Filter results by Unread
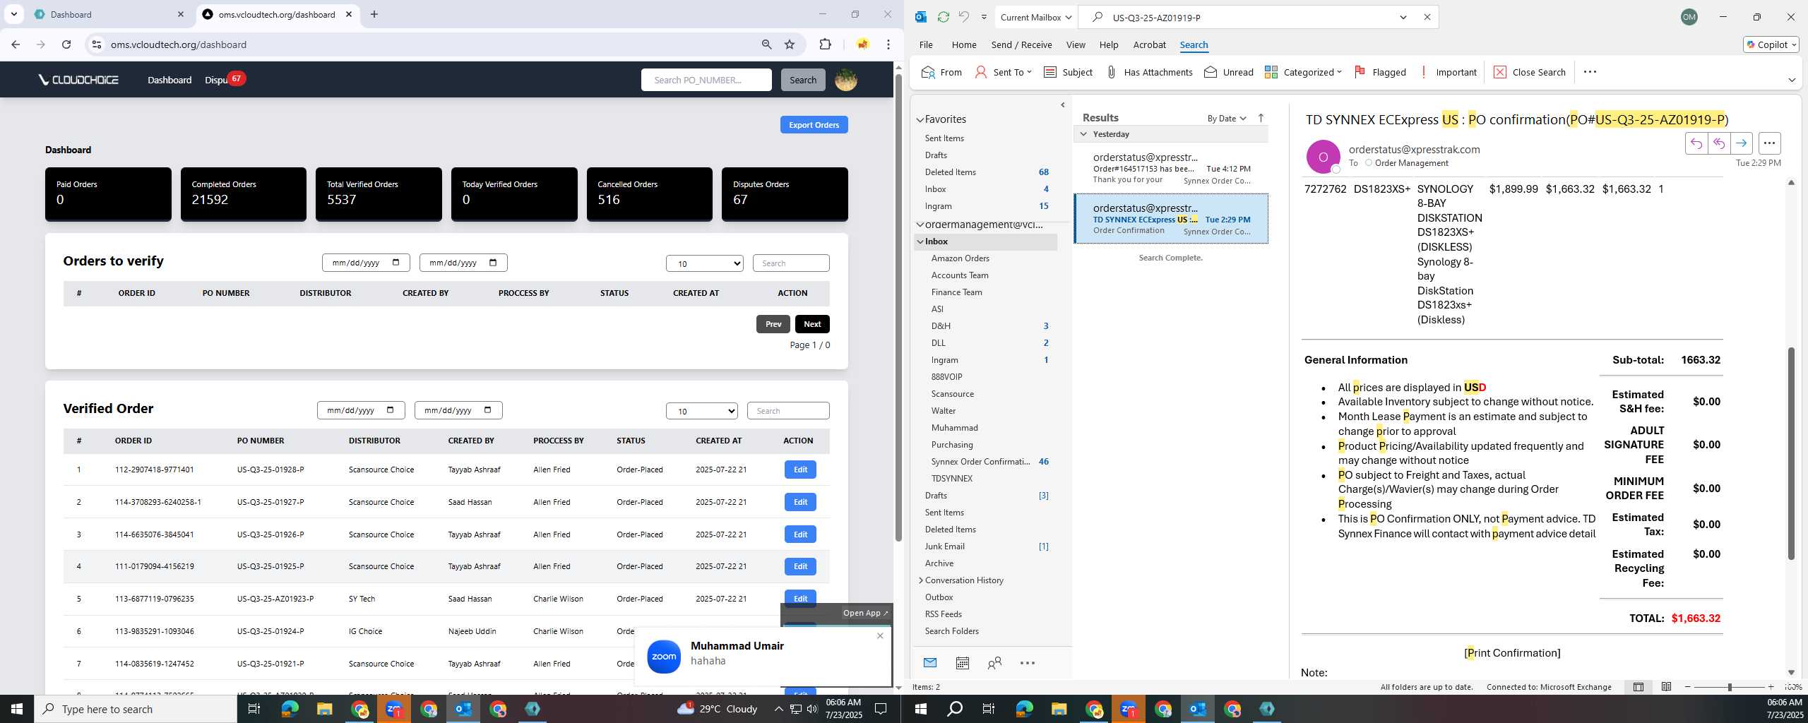 coord(1228,72)
